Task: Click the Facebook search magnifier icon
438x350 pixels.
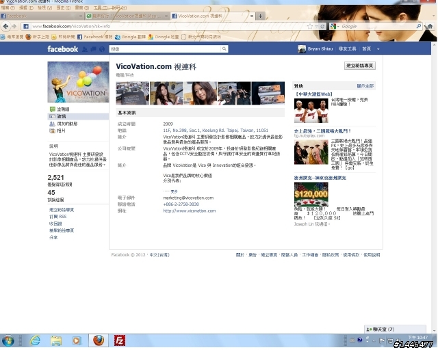Action: pyautogui.click(x=224, y=49)
